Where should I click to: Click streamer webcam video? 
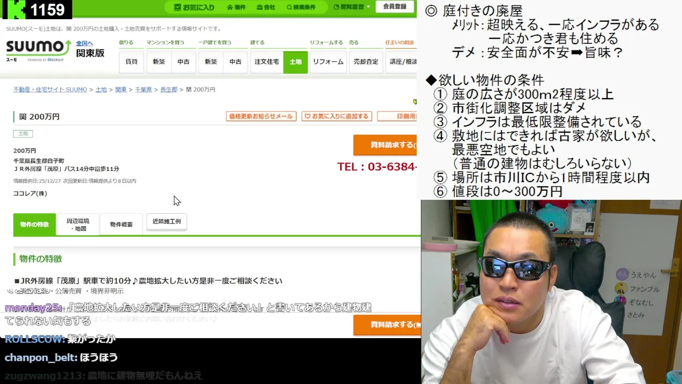(x=551, y=292)
